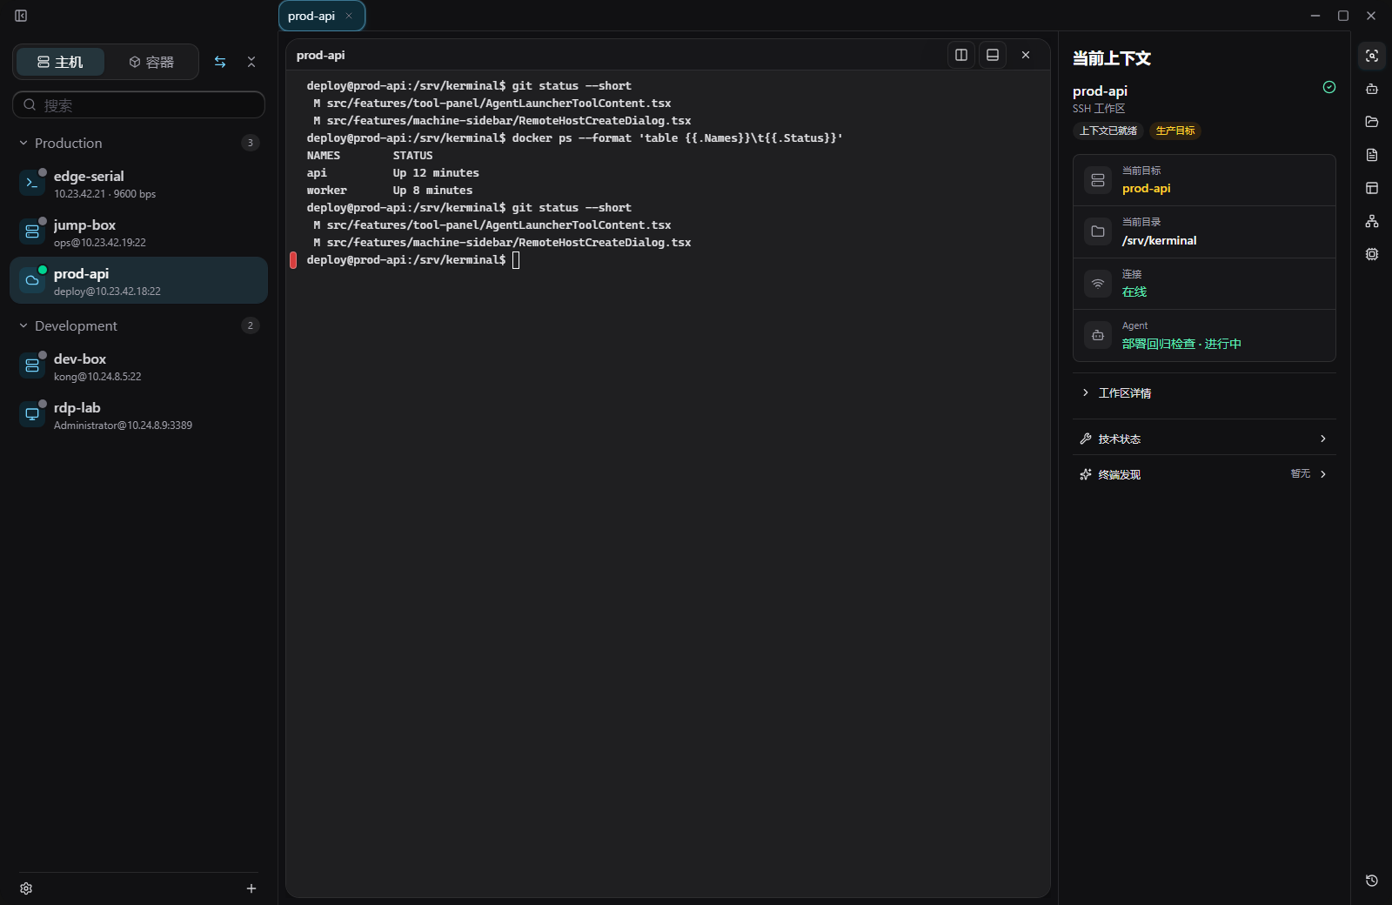The image size is (1392, 905).
Task: Click the 连接 在线 status row
Action: click(1204, 284)
